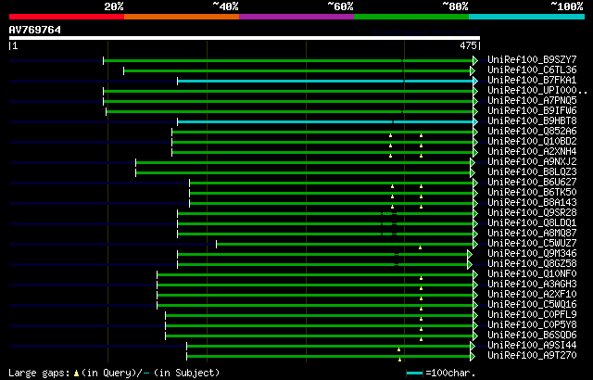The width and height of the screenshot is (593, 380).
Task: Select the UniRef100_B8A143 label
Action: [x=532, y=203]
